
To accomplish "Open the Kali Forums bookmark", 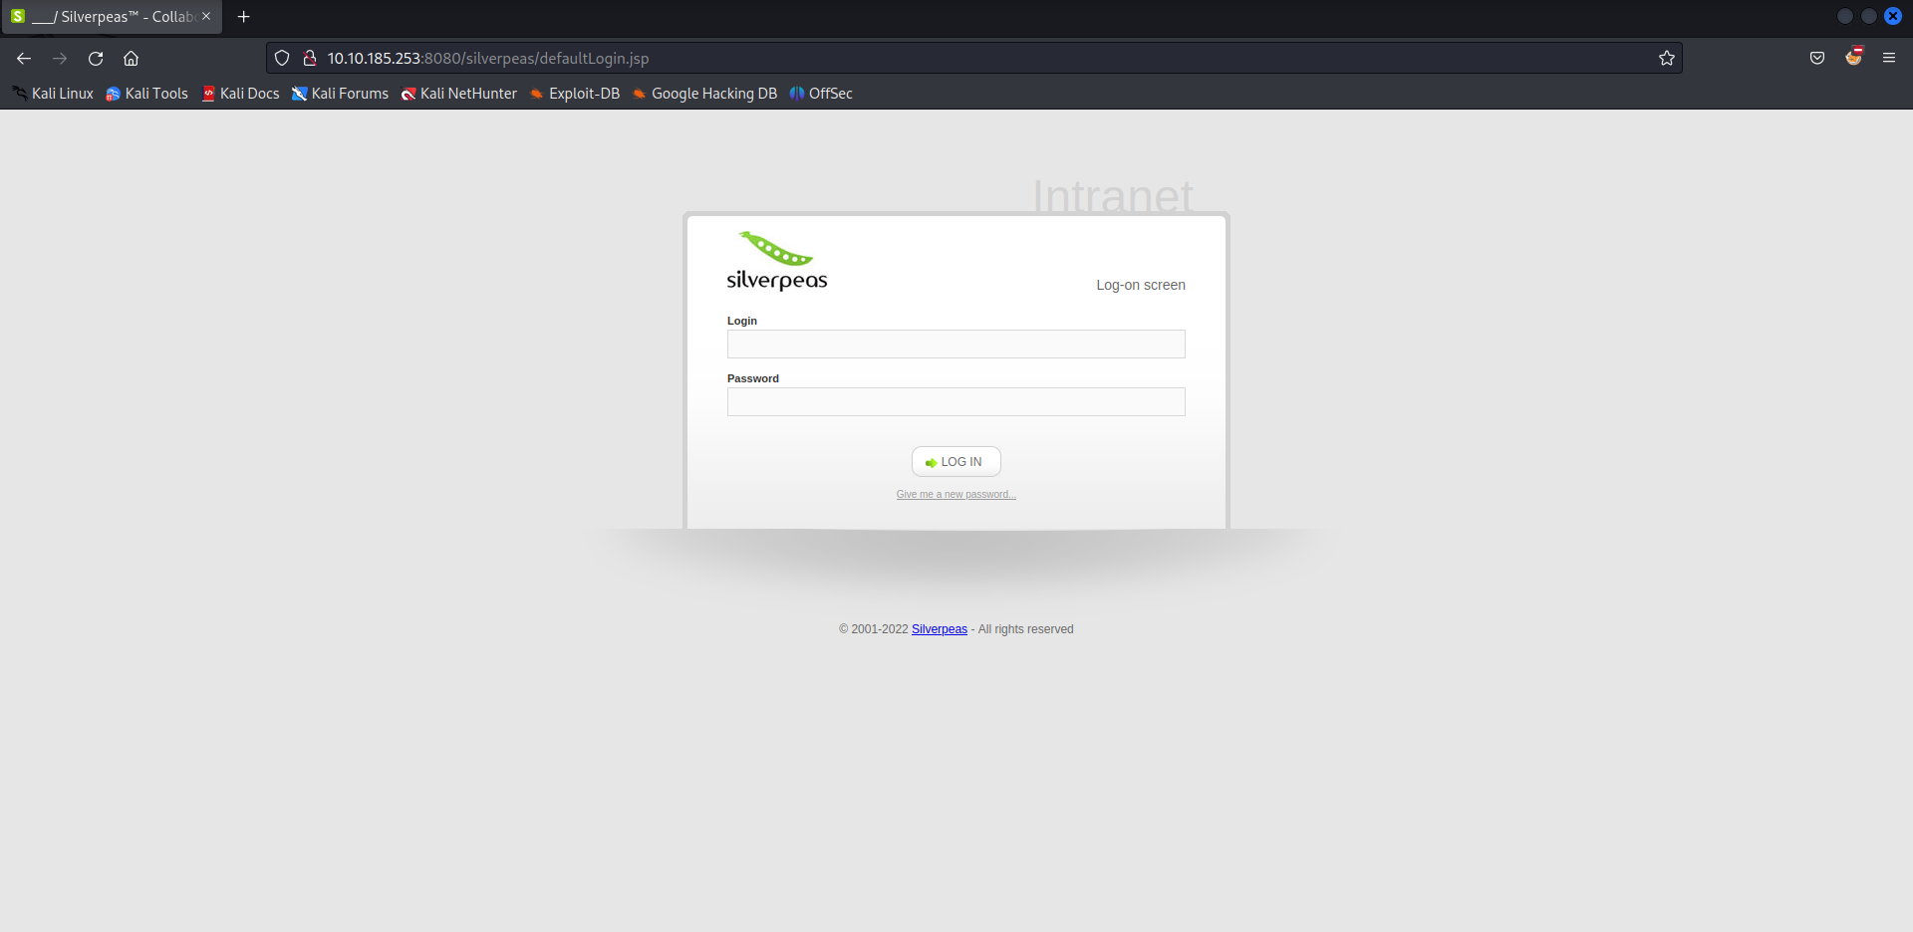I will point(340,94).
